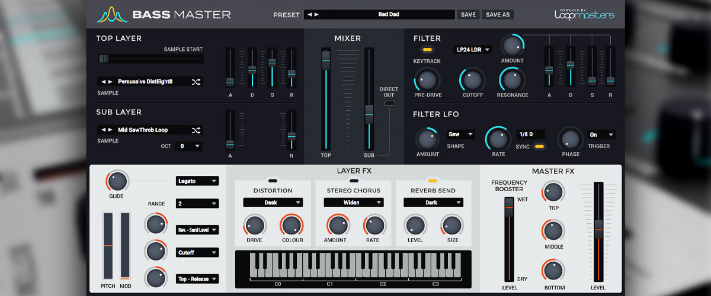Image resolution: width=711 pixels, height=296 pixels.
Task: Select next Top Layer sample arrow
Action: (x=110, y=82)
